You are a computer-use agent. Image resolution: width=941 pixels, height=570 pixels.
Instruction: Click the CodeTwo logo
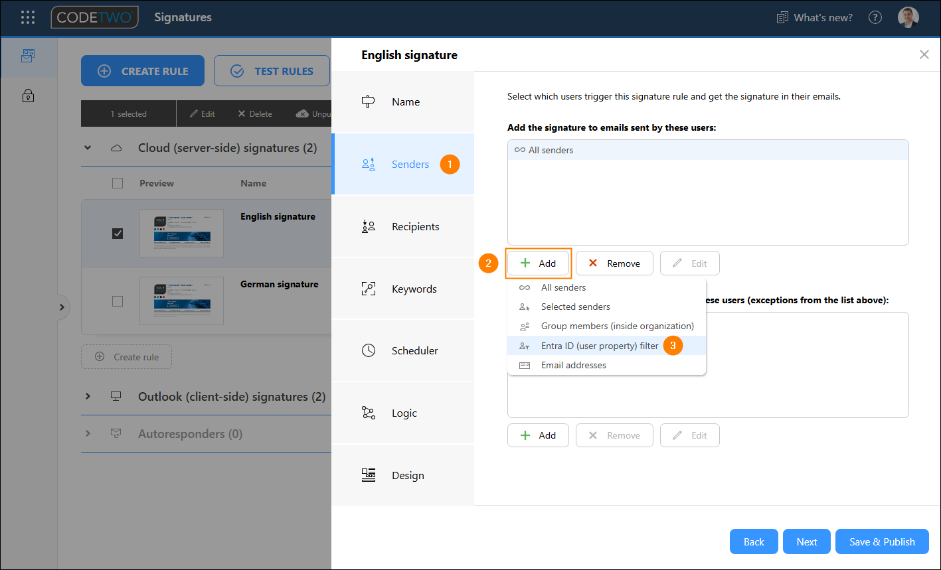(x=95, y=18)
